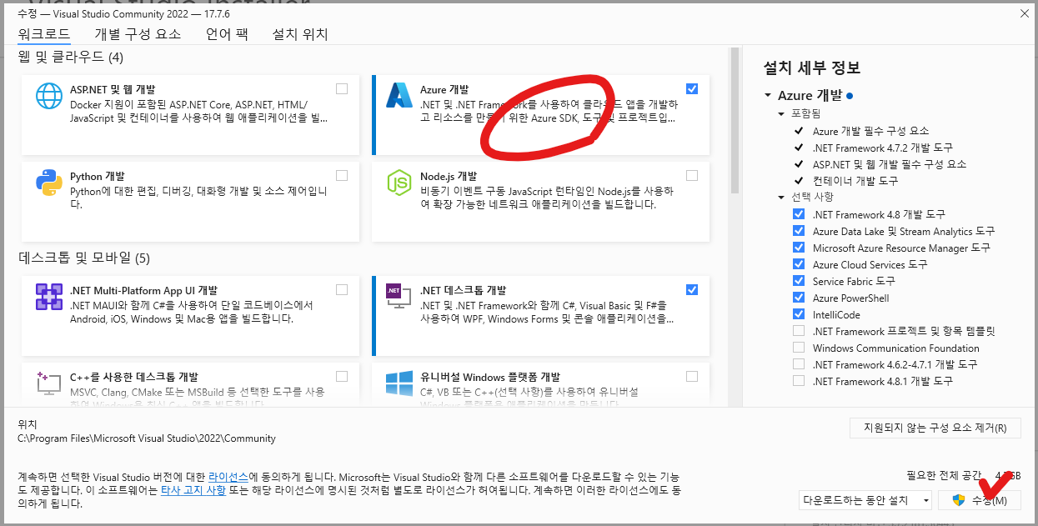Click the Azure 개발 logo icon

point(399,96)
